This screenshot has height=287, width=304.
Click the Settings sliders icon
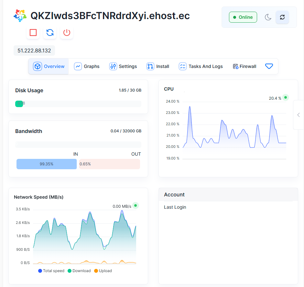click(113, 66)
